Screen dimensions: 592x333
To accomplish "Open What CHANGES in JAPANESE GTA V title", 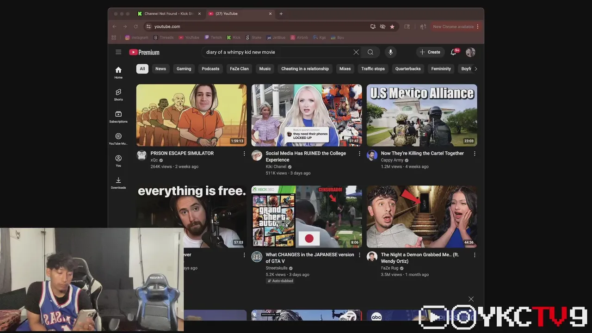I will pyautogui.click(x=310, y=258).
